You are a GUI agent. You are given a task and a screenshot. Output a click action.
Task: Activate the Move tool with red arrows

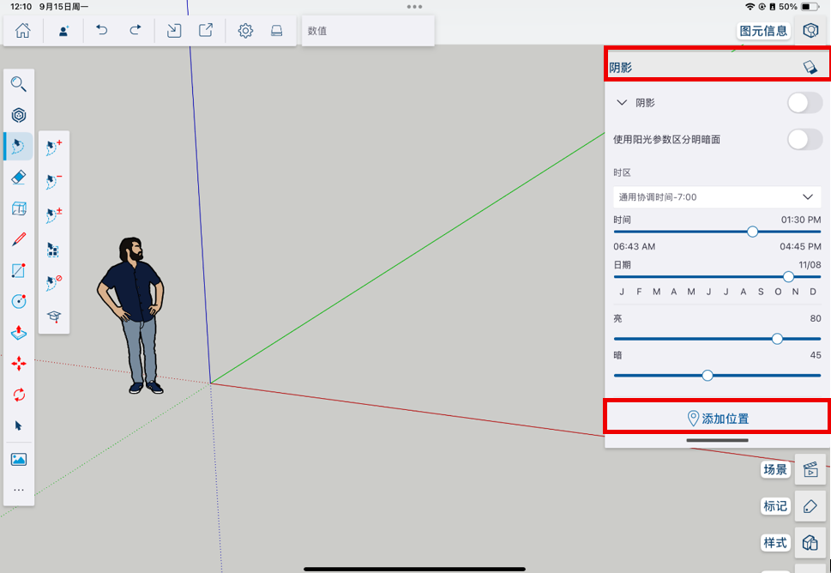click(19, 364)
